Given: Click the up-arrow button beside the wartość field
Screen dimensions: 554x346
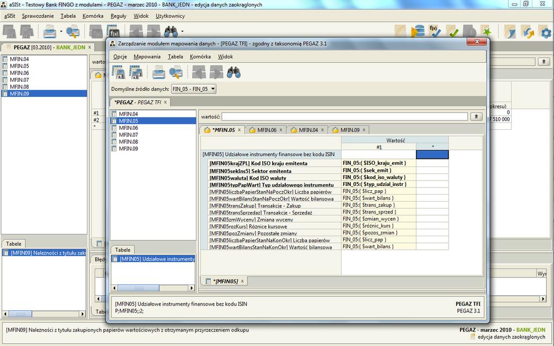Looking at the screenshot, I should (476, 117).
